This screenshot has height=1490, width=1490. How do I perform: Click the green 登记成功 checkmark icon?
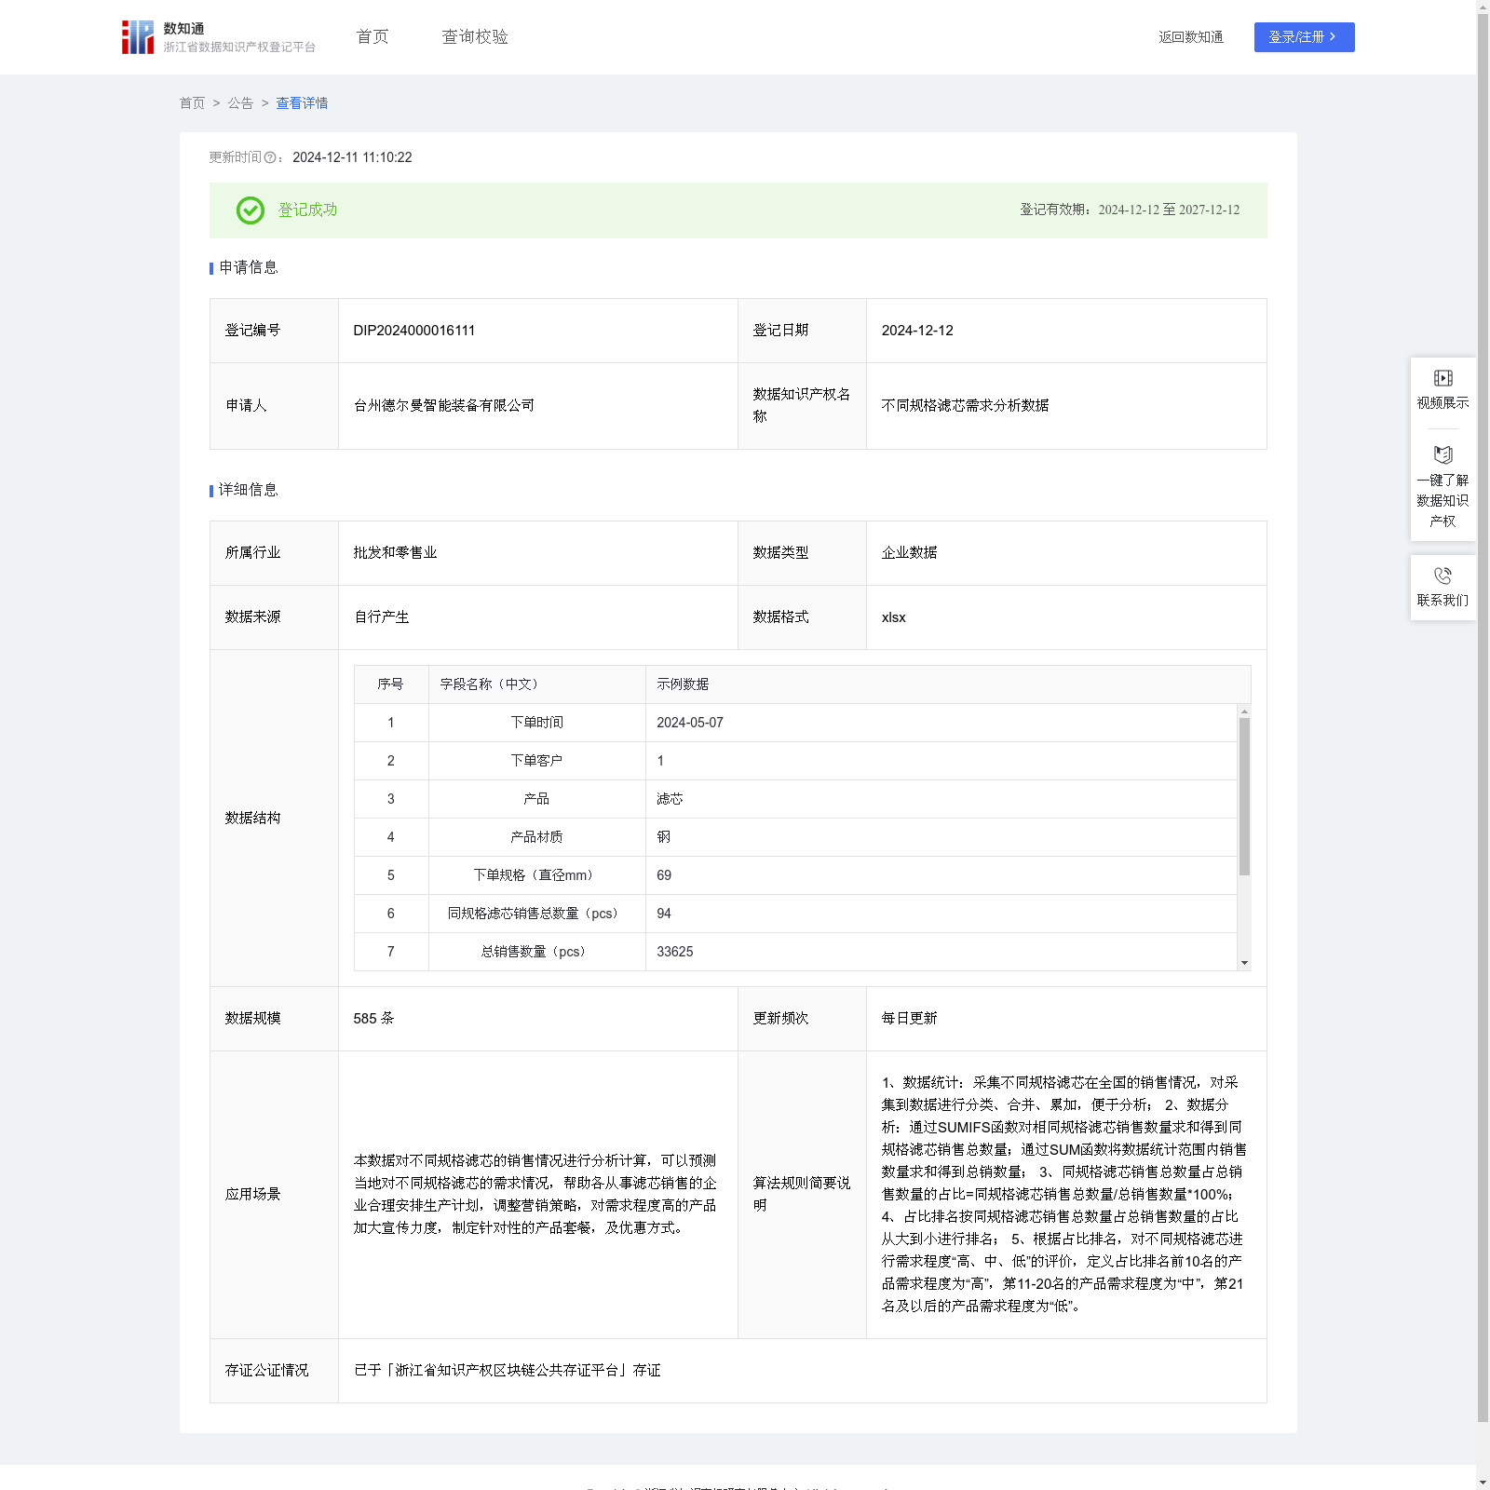[250, 210]
